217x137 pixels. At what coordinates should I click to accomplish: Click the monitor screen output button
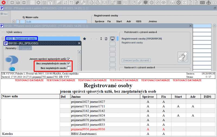(x=112, y=38)
